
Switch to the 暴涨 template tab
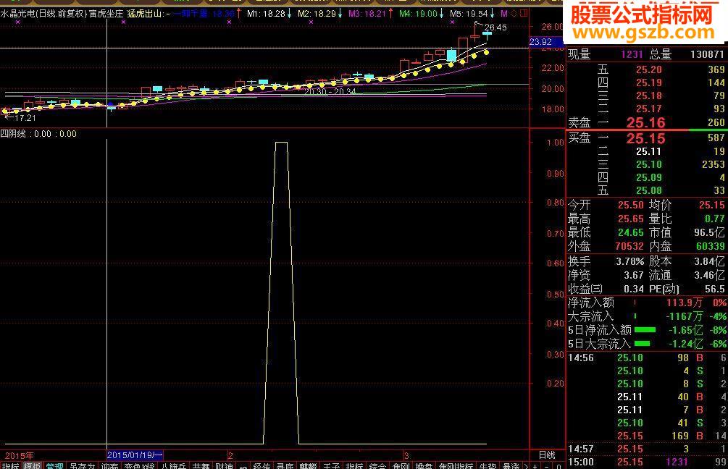click(511, 465)
